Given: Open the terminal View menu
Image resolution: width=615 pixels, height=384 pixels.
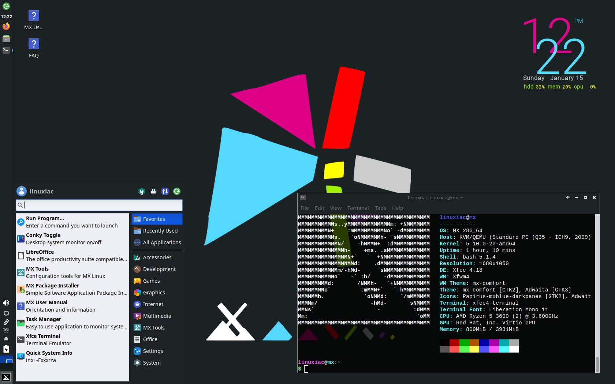Looking at the screenshot, I should point(336,208).
